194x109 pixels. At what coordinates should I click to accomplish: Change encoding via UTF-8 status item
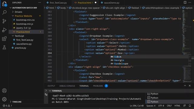pos(161,106)
